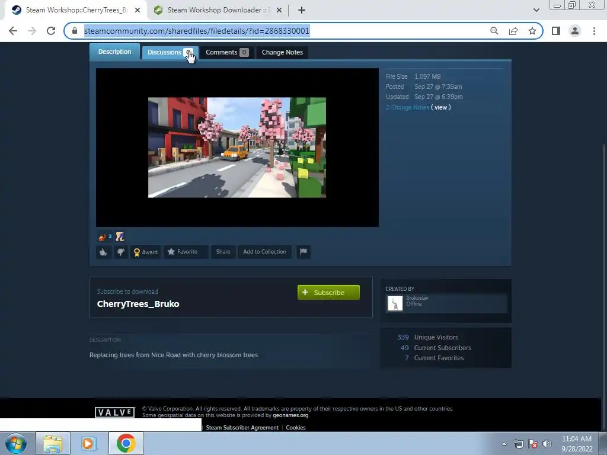Open Windows Start menu
607x455 pixels.
pyautogui.click(x=16, y=443)
